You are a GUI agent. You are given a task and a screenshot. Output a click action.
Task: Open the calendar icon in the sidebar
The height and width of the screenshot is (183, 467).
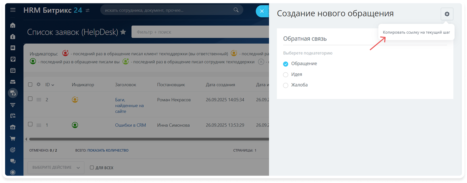pyautogui.click(x=13, y=70)
